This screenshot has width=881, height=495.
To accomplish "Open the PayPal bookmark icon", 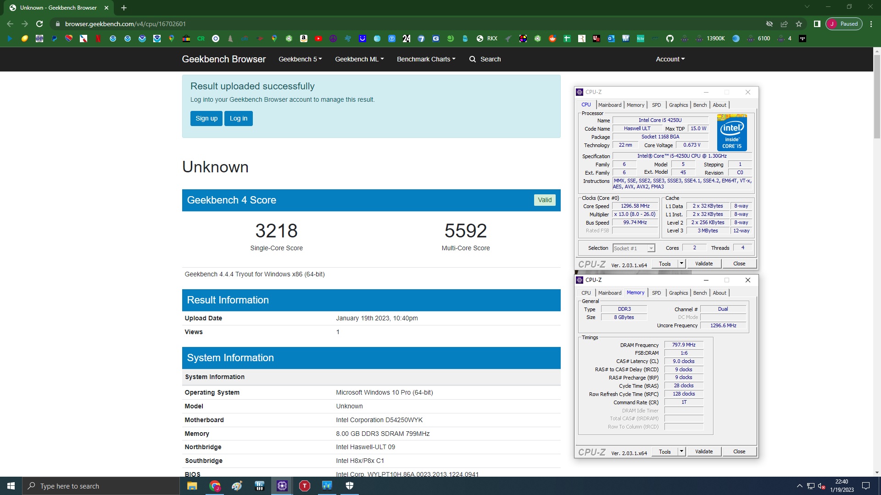I will pyautogui.click(x=54, y=38).
